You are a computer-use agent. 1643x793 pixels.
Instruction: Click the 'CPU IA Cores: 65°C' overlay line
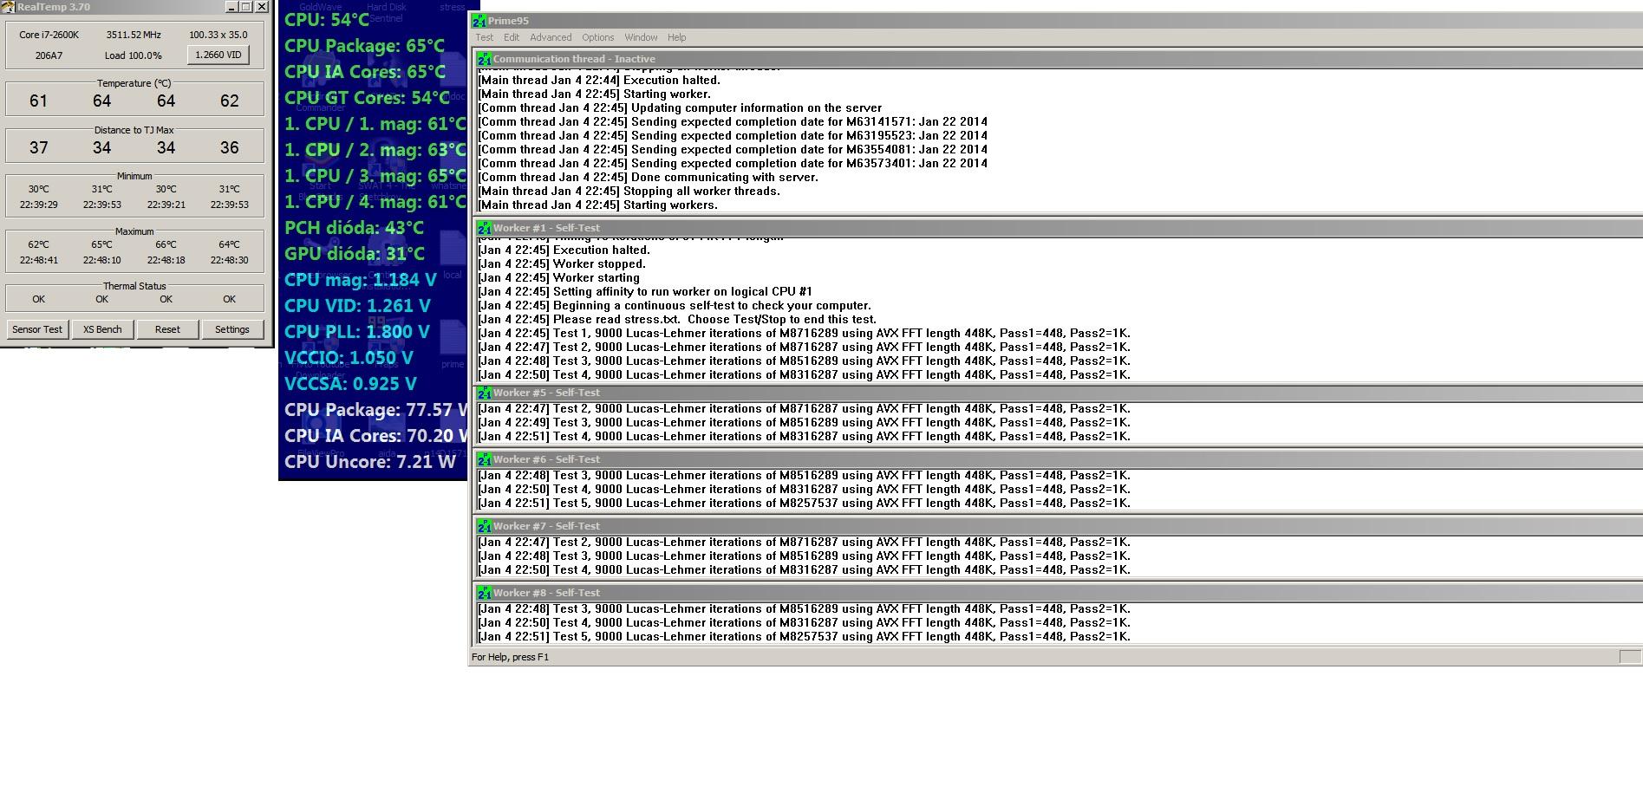365,72
